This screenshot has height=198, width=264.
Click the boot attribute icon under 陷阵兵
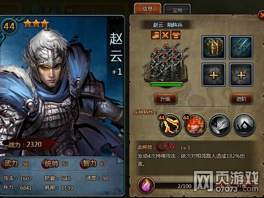(x=155, y=35)
